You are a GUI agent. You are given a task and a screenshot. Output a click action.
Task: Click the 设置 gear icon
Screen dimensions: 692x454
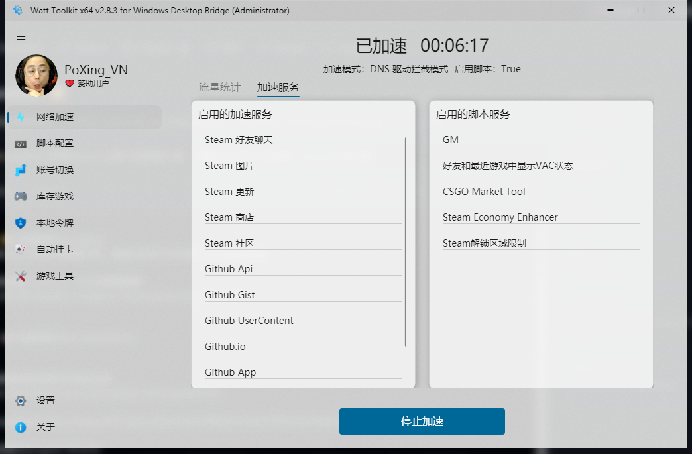[x=21, y=400]
